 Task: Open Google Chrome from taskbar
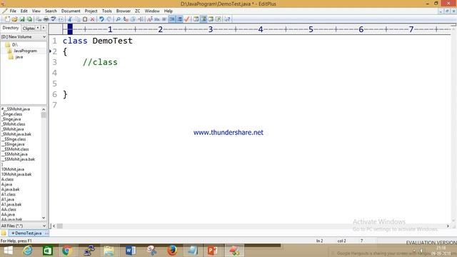pos(66,251)
